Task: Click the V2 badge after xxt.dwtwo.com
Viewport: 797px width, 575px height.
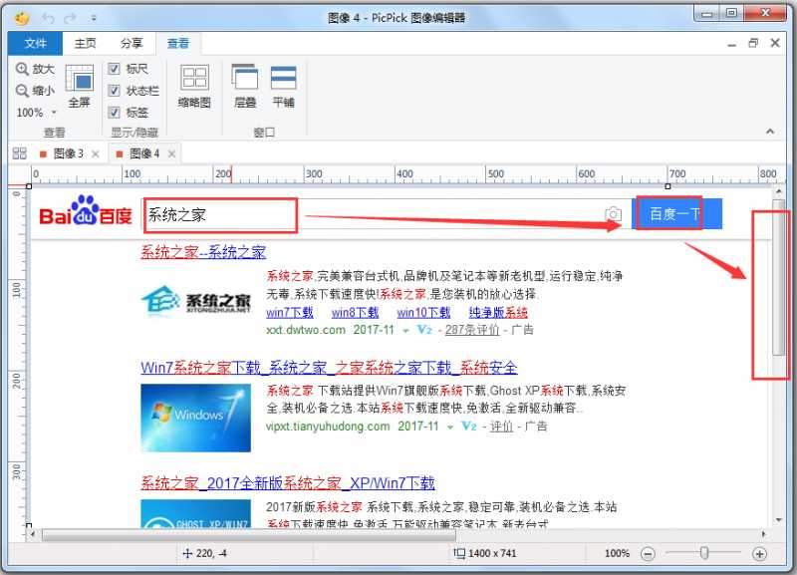Action: [x=424, y=330]
